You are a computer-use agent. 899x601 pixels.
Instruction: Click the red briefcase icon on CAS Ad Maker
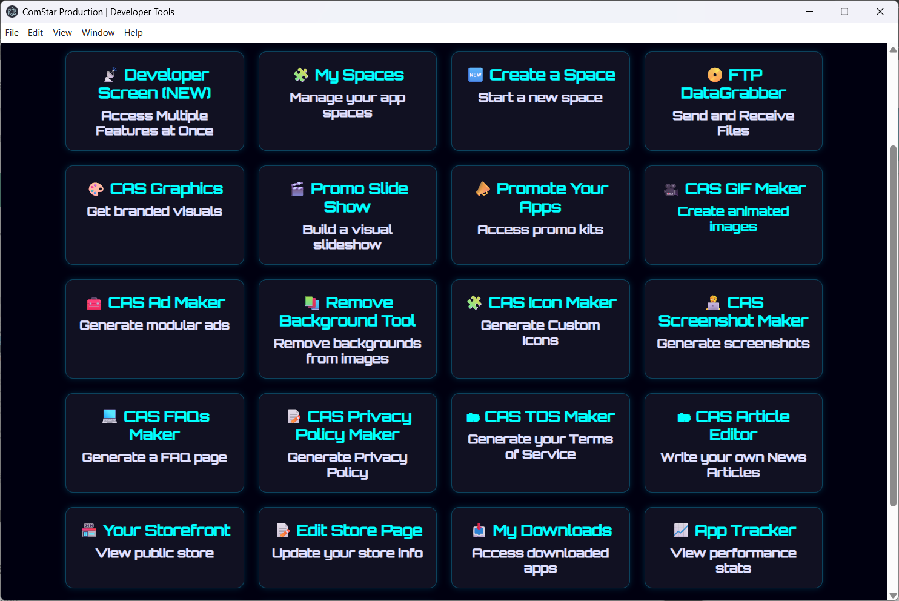(93, 302)
